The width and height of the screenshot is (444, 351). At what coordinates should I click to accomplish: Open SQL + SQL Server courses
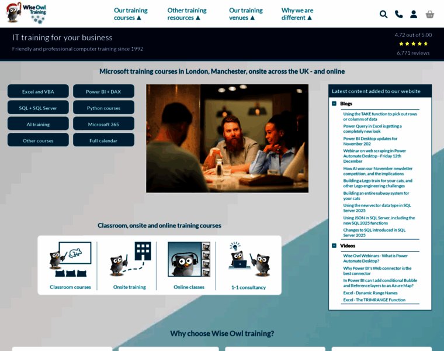coord(38,108)
